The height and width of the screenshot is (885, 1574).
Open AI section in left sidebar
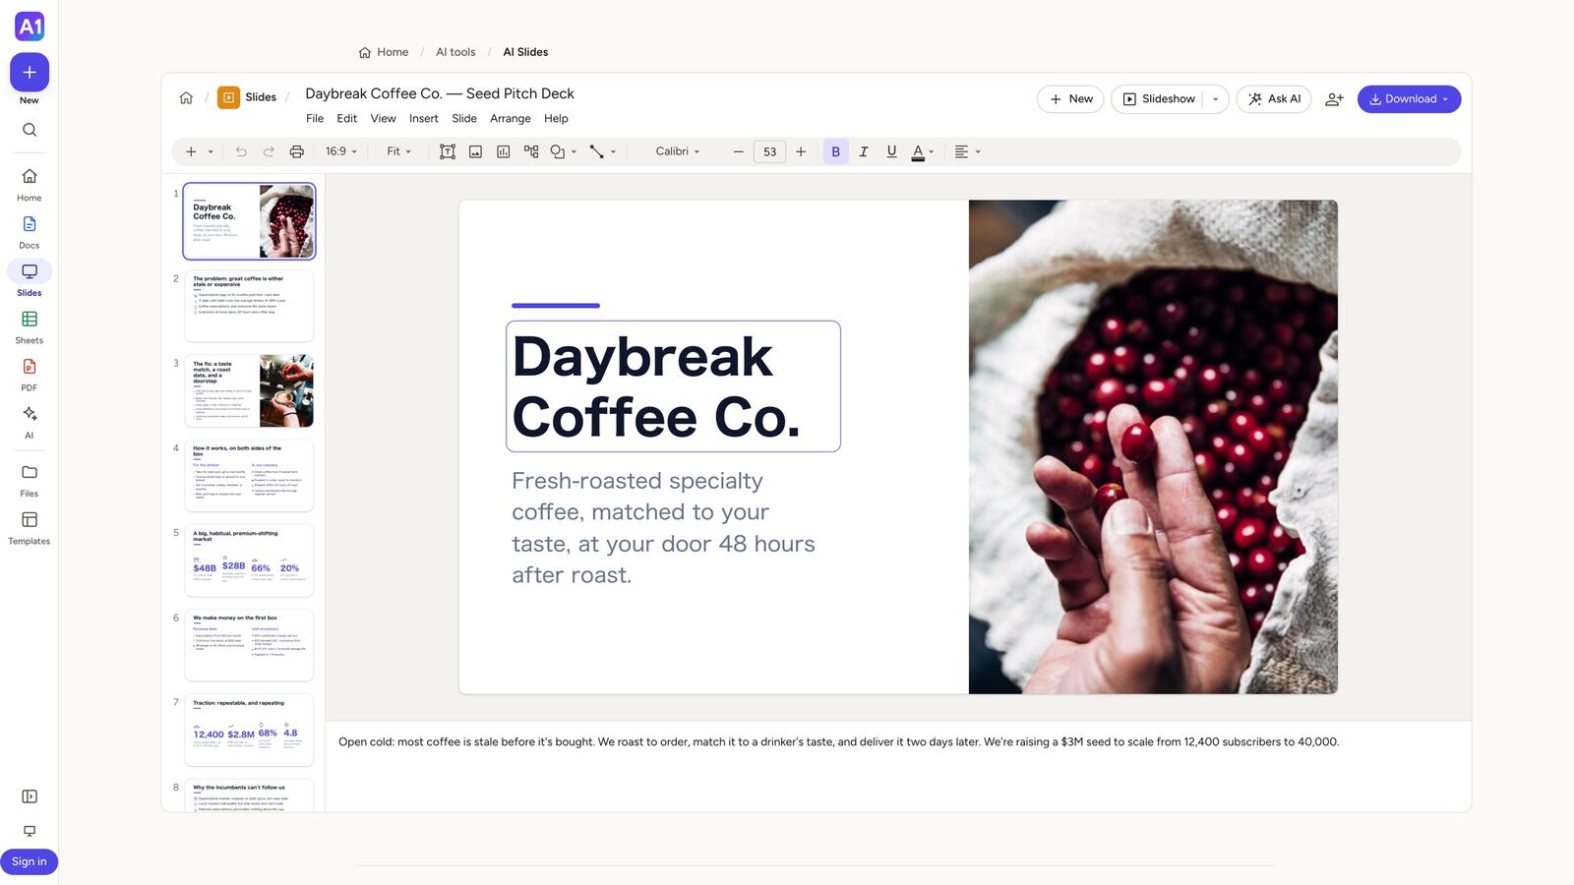click(30, 422)
